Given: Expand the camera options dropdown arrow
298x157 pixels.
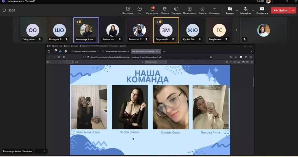Looking at the screenshot, I should coord(237,11).
